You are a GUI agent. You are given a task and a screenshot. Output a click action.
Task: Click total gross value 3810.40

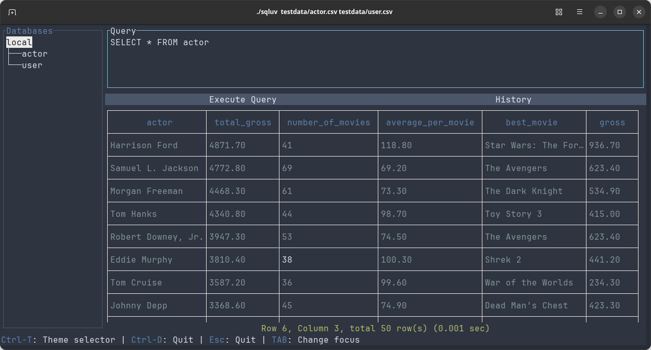pos(227,260)
